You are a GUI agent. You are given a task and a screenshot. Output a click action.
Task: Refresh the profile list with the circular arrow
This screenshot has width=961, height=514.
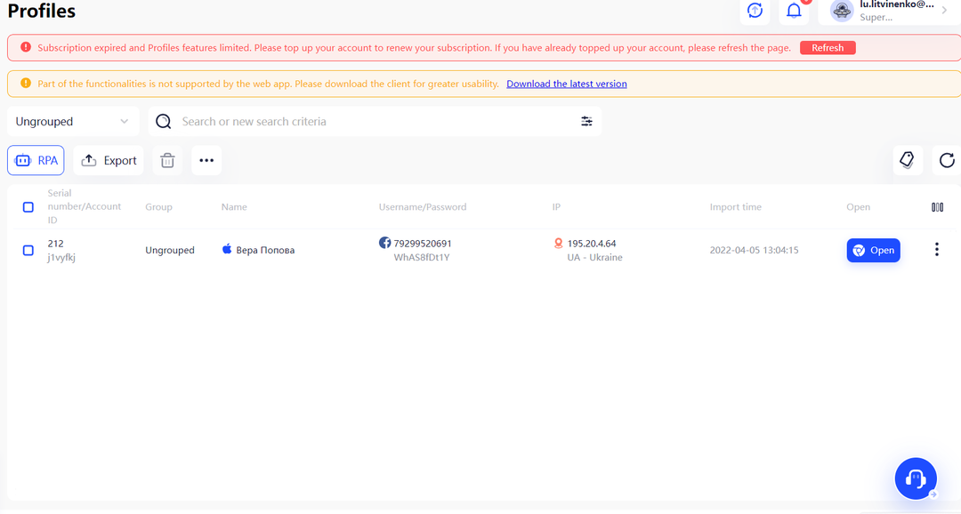click(947, 160)
